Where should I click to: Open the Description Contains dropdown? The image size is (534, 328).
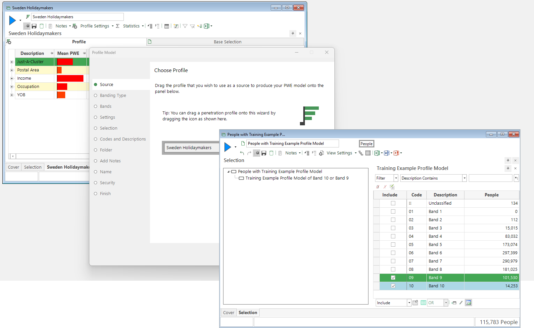tap(464, 178)
